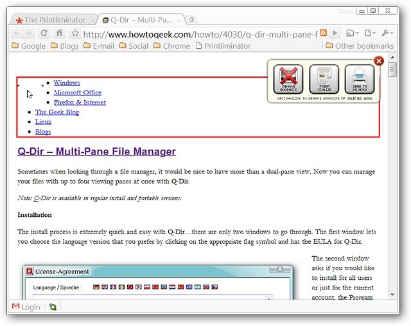Click the URL address field

pos(200,34)
